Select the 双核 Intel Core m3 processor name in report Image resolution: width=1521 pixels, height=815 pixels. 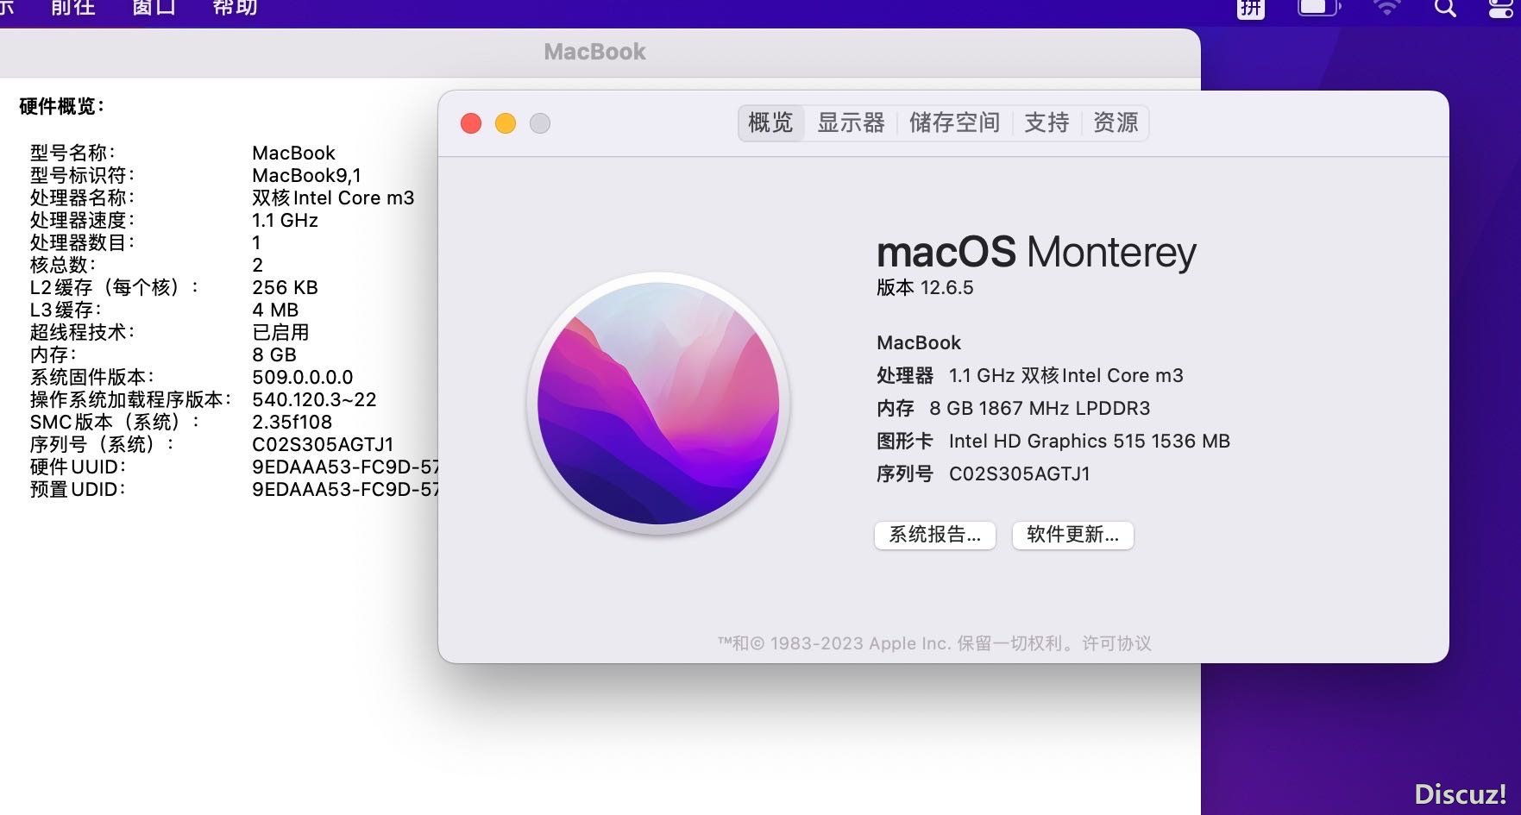[x=333, y=197]
